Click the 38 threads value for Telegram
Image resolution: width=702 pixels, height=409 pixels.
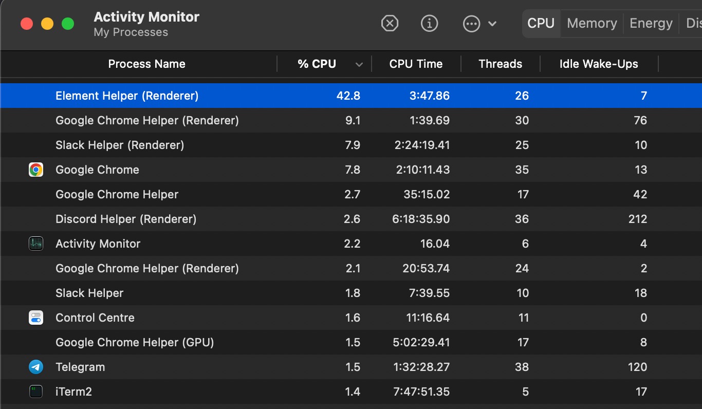[522, 367]
